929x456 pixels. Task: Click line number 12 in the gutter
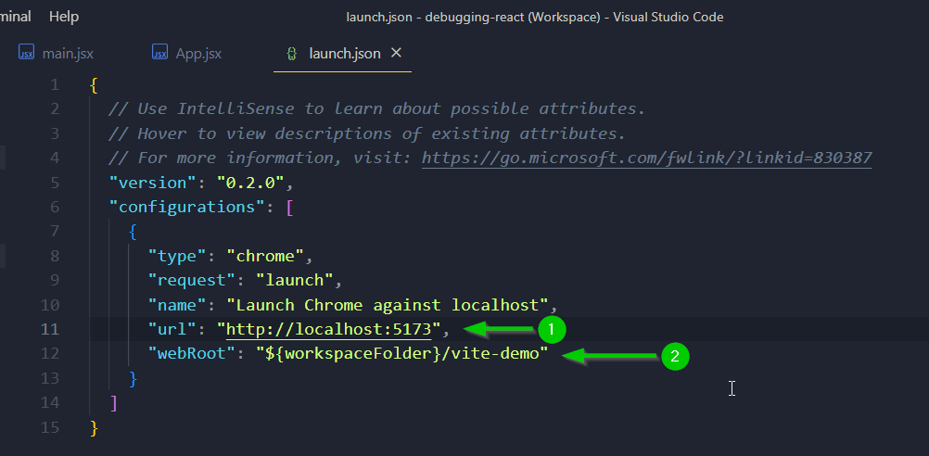point(50,353)
